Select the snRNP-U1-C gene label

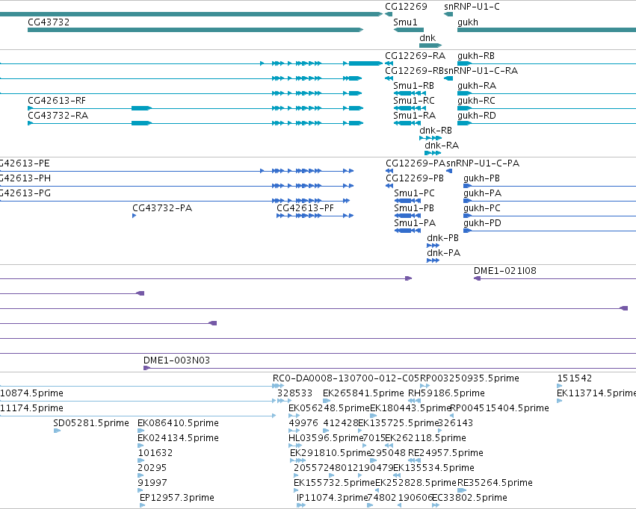(x=472, y=7)
